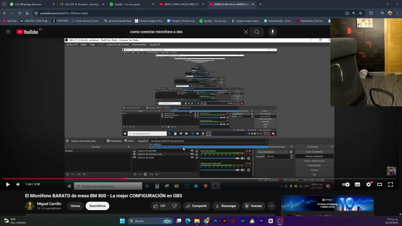Image resolution: width=402 pixels, height=226 pixels.
Task: Reload the current page
Action: pyautogui.click(x=19, y=13)
